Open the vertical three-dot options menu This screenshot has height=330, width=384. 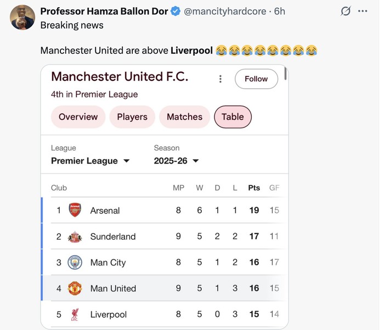(x=220, y=79)
